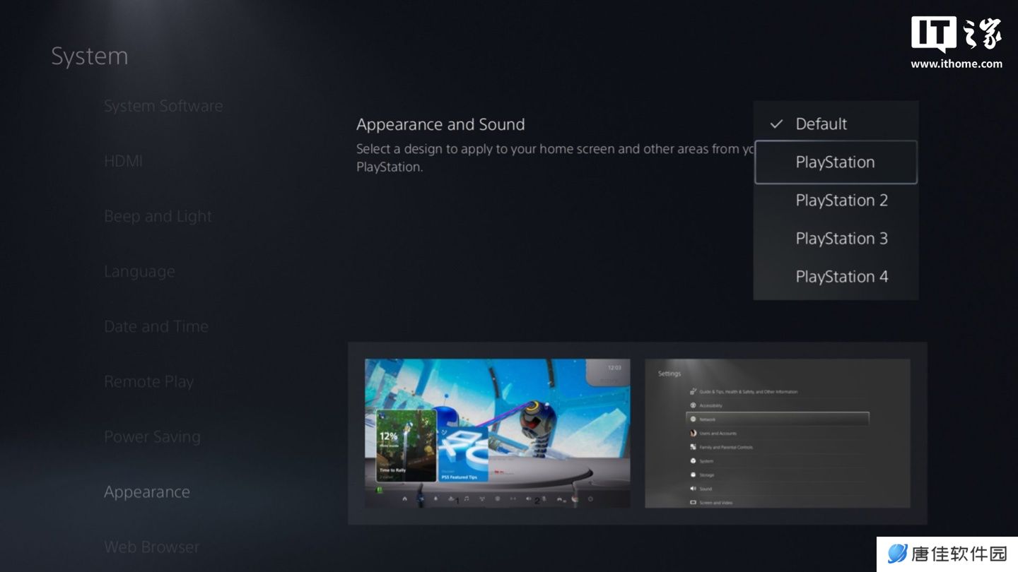Pick the PlayStation 2 design

(x=836, y=201)
